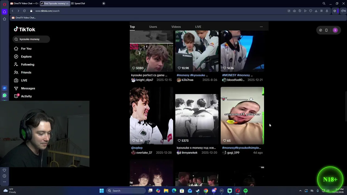Open the gugi_599 profile link

coord(233,153)
